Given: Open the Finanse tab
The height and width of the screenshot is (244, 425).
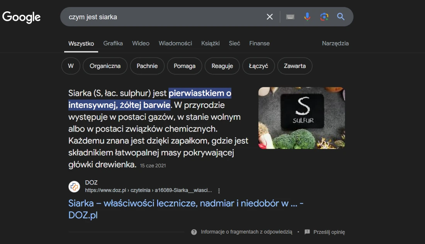Looking at the screenshot, I should click(259, 43).
